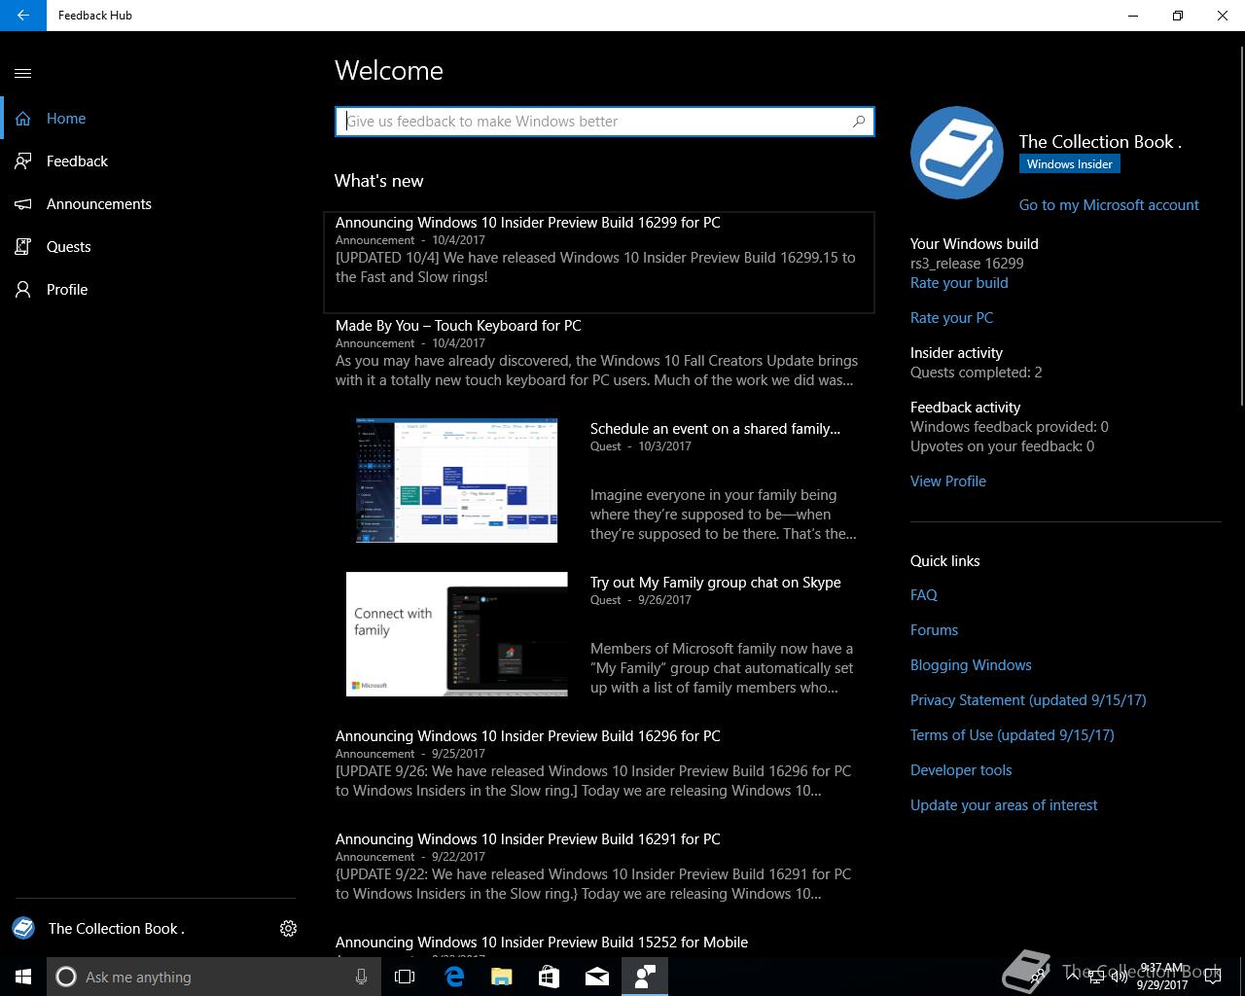The height and width of the screenshot is (996, 1245).
Task: Click the Profile person icon
Action: (23, 290)
